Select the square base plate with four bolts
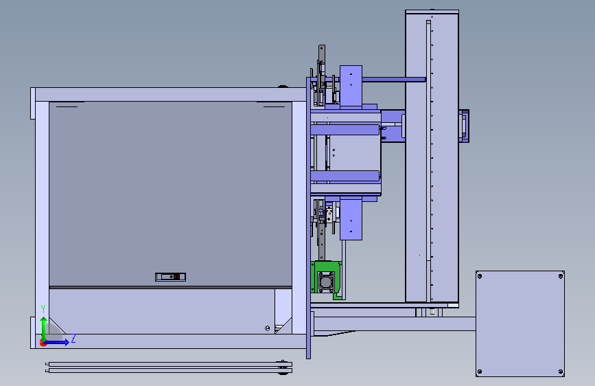595x386 pixels. click(x=520, y=323)
